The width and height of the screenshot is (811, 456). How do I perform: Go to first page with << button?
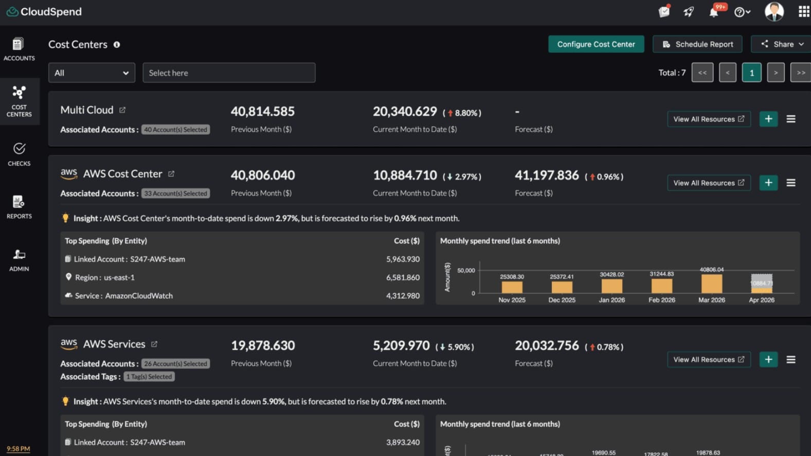click(x=702, y=73)
